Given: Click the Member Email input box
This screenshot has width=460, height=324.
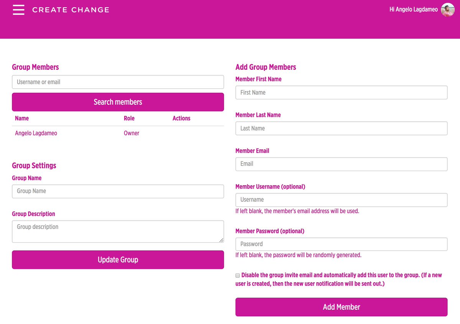Looking at the screenshot, I should pos(342,164).
